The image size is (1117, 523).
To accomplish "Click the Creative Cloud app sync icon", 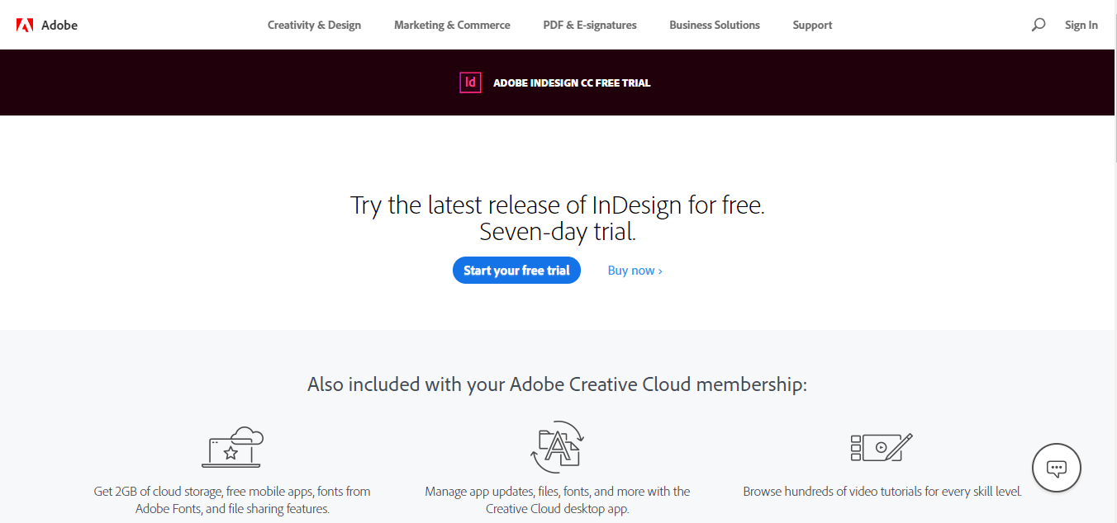I will (x=557, y=446).
